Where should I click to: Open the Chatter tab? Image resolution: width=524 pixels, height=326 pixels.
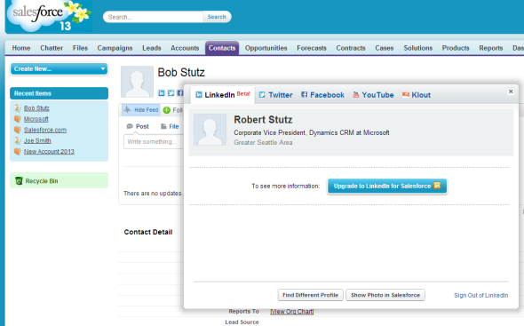(52, 48)
